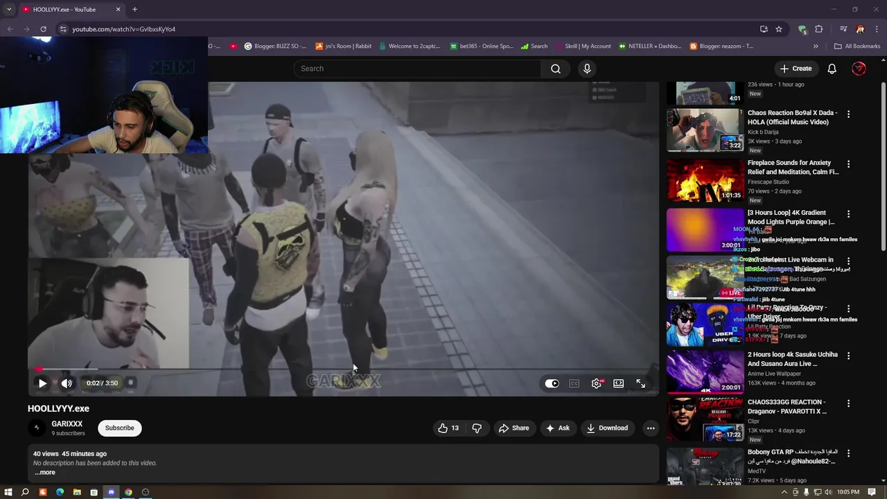This screenshot has width=887, height=499.
Task: Open options for CHAOS333GG REACTION video
Action: (848, 403)
